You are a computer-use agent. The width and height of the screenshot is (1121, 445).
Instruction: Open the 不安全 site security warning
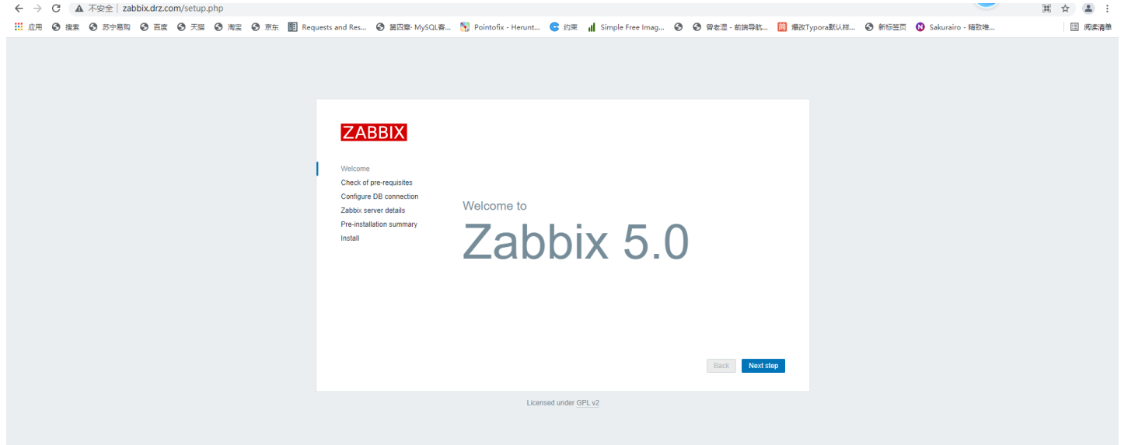(94, 9)
